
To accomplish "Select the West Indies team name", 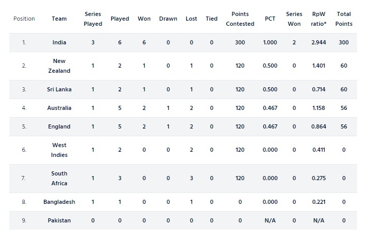I will coord(59,150).
